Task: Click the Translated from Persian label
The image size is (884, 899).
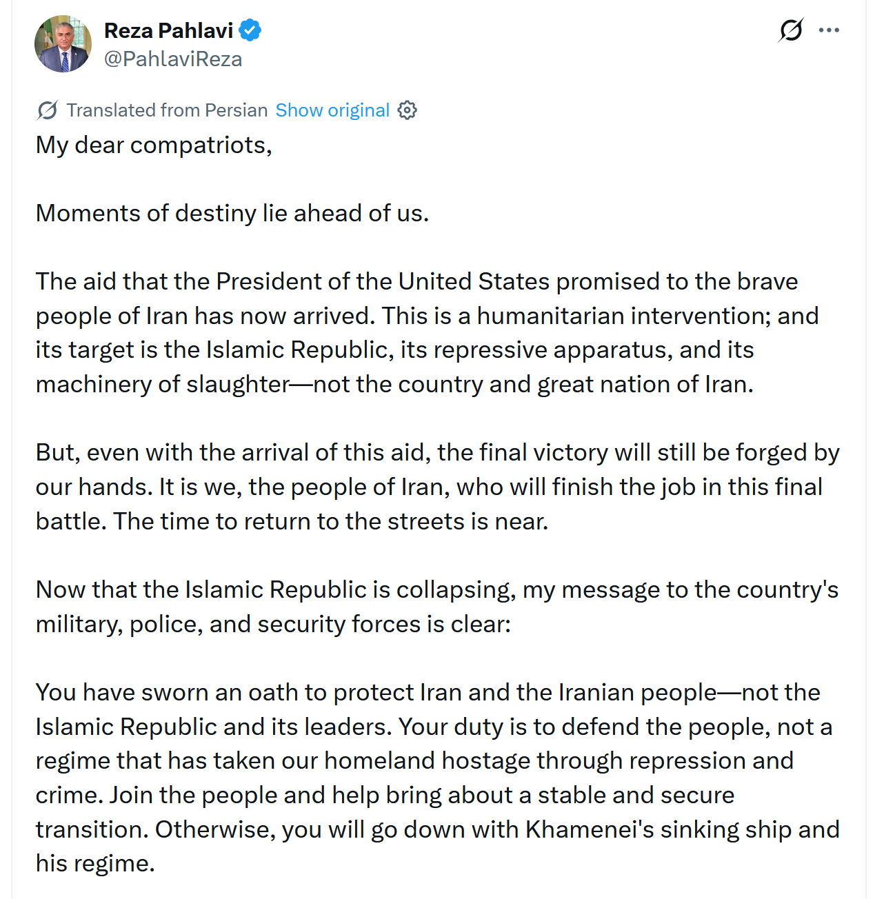Action: pyautogui.click(x=167, y=110)
